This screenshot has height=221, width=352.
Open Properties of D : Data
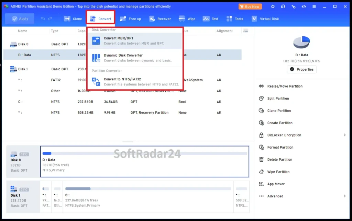[302, 69]
